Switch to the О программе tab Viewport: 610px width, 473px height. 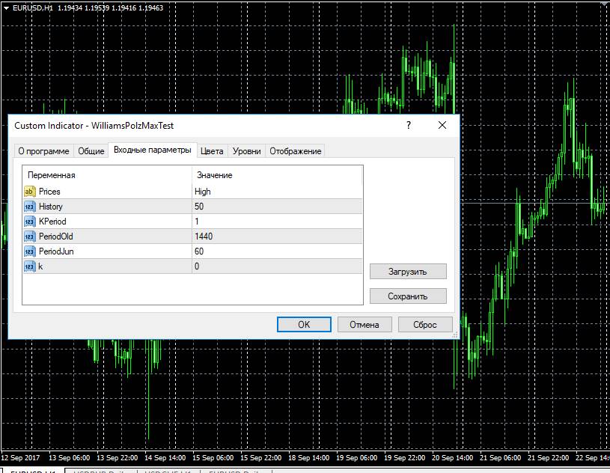43,151
